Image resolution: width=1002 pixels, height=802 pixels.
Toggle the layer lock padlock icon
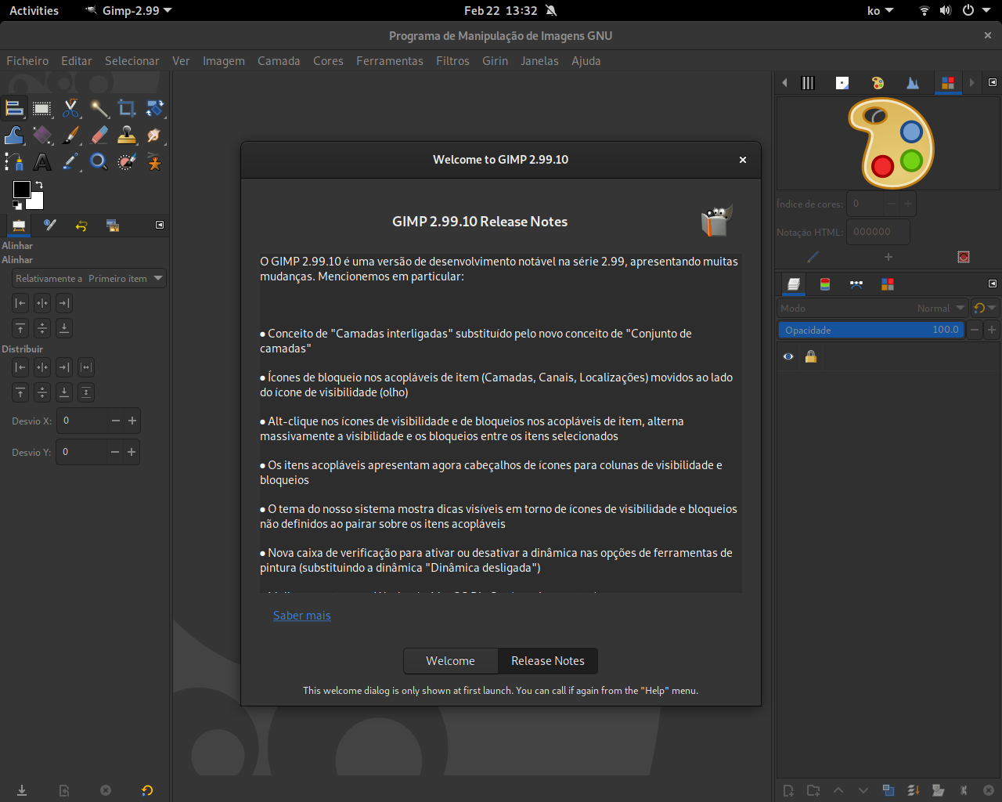tap(811, 356)
